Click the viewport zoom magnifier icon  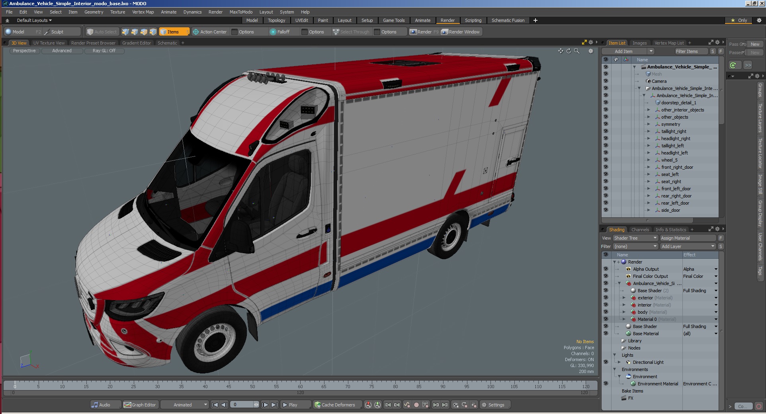pyautogui.click(x=576, y=51)
